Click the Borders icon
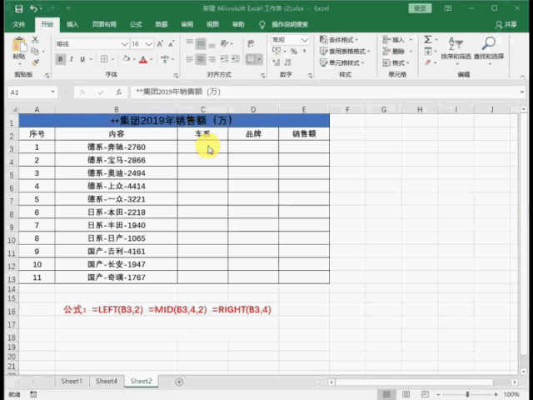The height and width of the screenshot is (400, 533). click(x=104, y=59)
